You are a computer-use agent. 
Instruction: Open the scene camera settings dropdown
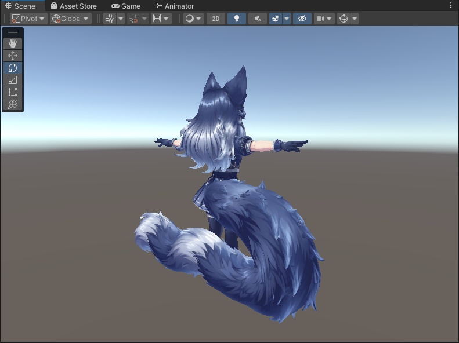(324, 19)
